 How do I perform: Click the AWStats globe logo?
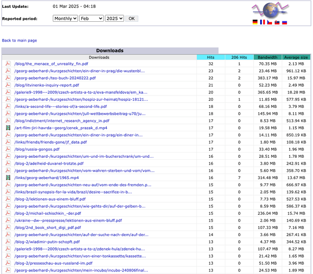[270, 10]
